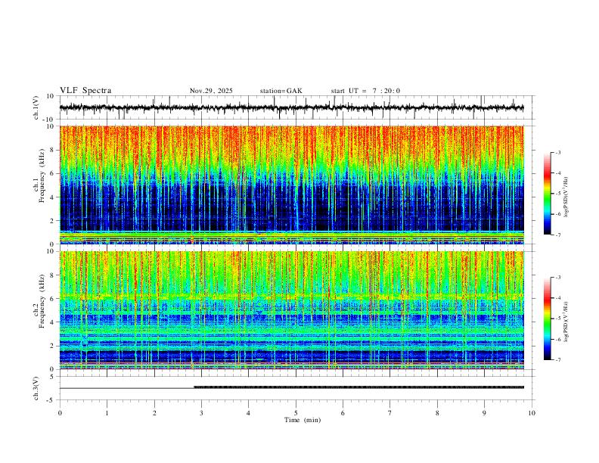The width and height of the screenshot is (599, 463).
Task: Click the 'ch.3(V)' axis label
Action: [36, 388]
